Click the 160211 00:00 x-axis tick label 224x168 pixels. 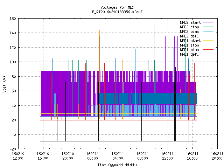click(x=92, y=156)
